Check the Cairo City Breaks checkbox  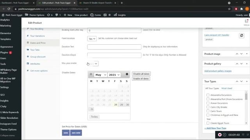208,107
